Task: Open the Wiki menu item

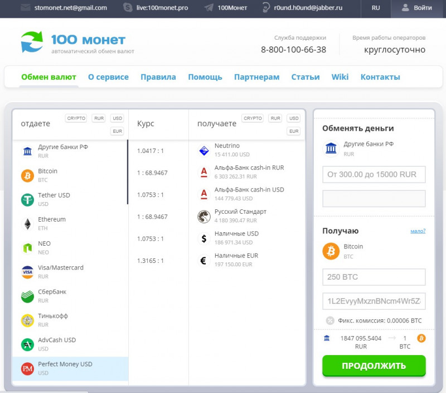Action: pos(340,77)
